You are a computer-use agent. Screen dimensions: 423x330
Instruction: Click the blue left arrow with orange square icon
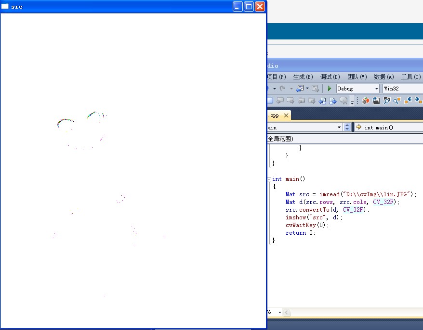408,100
